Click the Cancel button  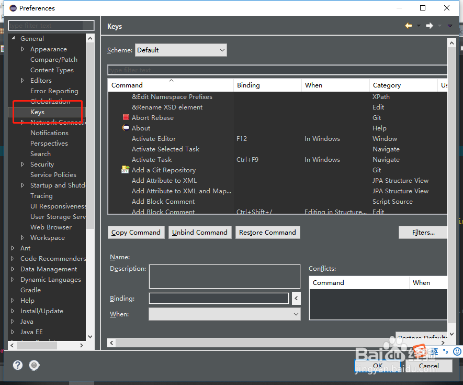[429, 366]
